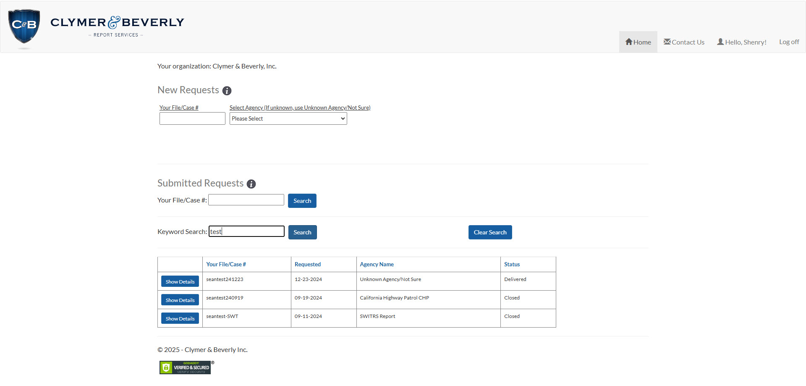Click Search next to Your File/Case number
This screenshot has width=806, height=386.
point(302,200)
